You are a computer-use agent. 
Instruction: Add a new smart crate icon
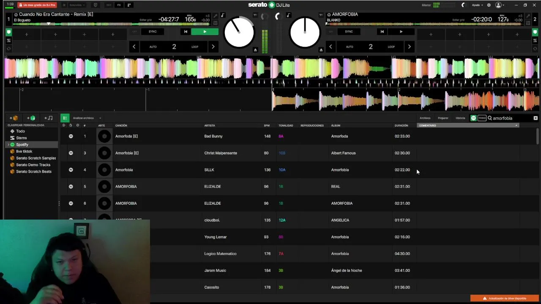(31, 118)
